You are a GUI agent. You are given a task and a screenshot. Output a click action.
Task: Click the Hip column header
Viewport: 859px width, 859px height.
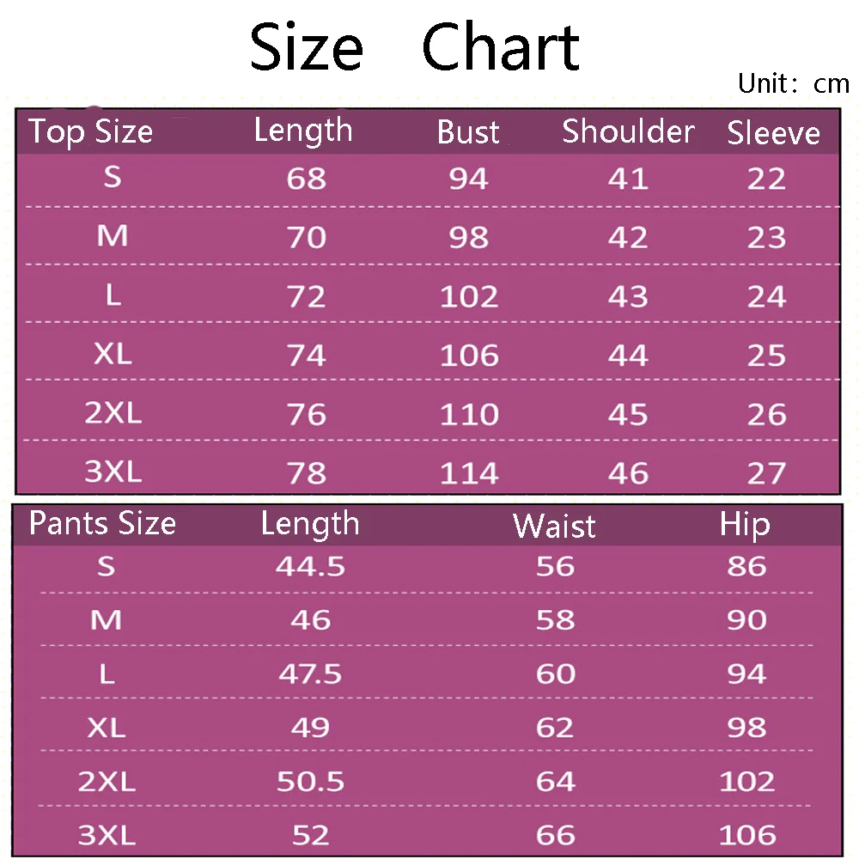pyautogui.click(x=745, y=525)
